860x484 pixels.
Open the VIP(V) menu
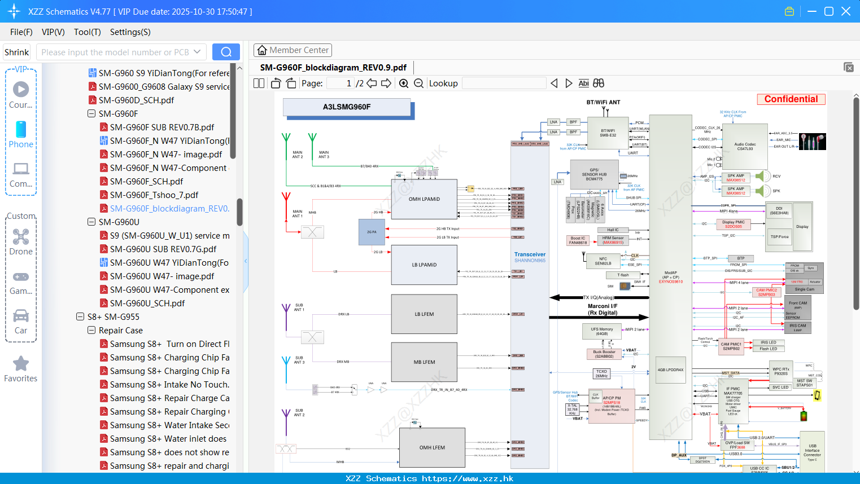(x=53, y=32)
